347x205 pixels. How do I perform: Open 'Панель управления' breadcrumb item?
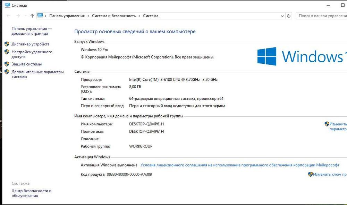point(67,16)
